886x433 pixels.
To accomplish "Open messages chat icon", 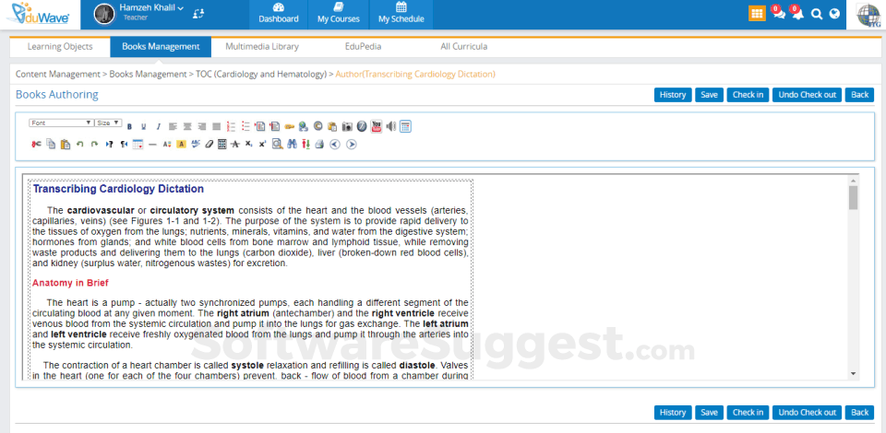I will 779,14.
